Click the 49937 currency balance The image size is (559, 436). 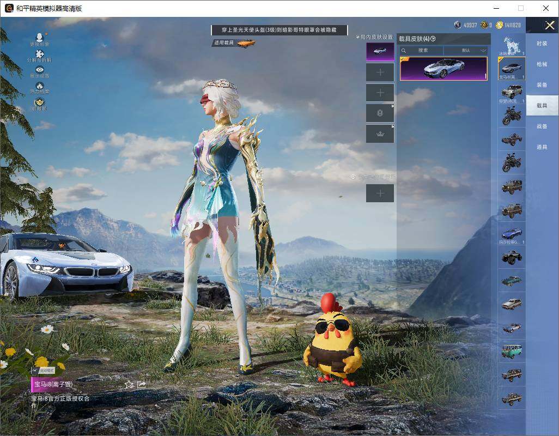pyautogui.click(x=470, y=25)
